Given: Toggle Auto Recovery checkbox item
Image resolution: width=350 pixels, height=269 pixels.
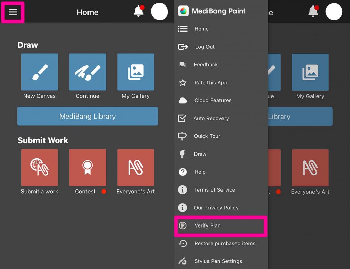Looking at the screenshot, I should (221, 118).
